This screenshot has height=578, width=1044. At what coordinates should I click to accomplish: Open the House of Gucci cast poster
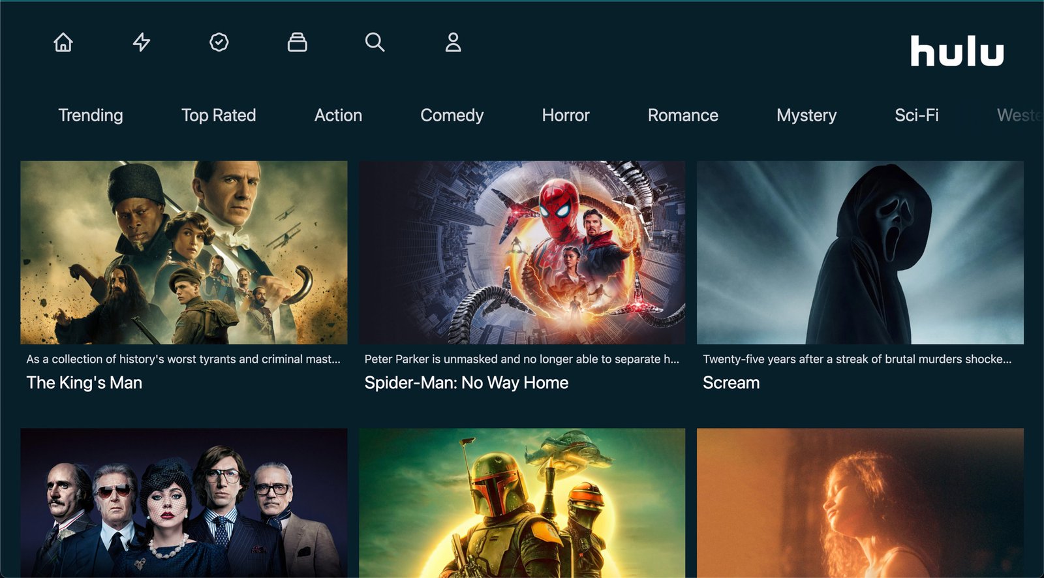184,503
